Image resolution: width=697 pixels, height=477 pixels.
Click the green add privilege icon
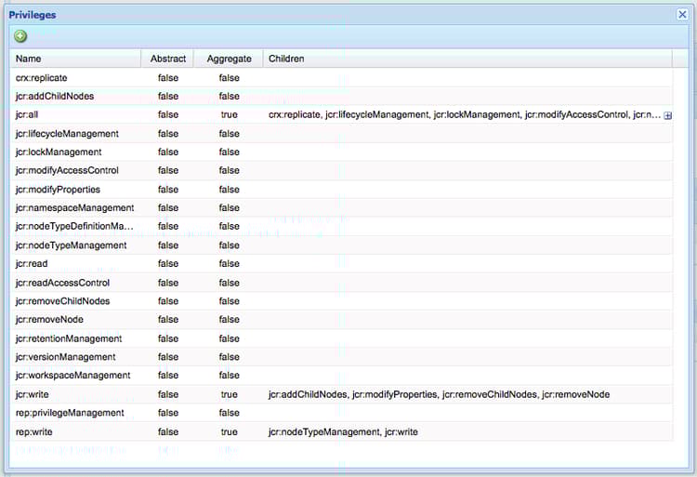[x=20, y=36]
